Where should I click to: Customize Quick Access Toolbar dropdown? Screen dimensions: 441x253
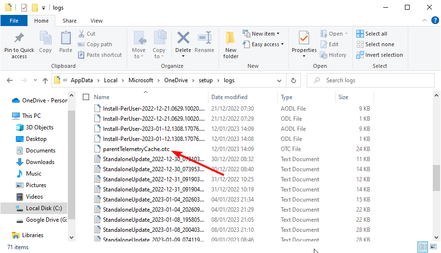pyautogui.click(x=44, y=8)
